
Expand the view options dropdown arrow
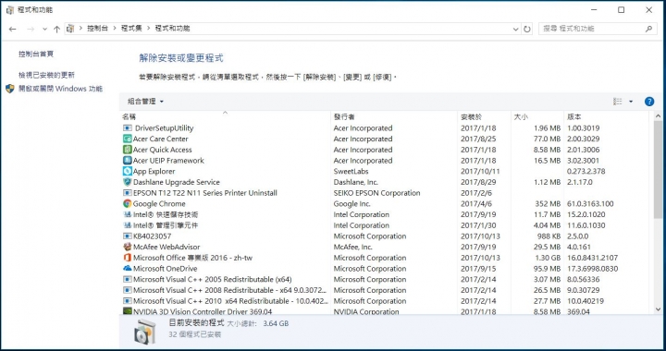click(x=631, y=102)
